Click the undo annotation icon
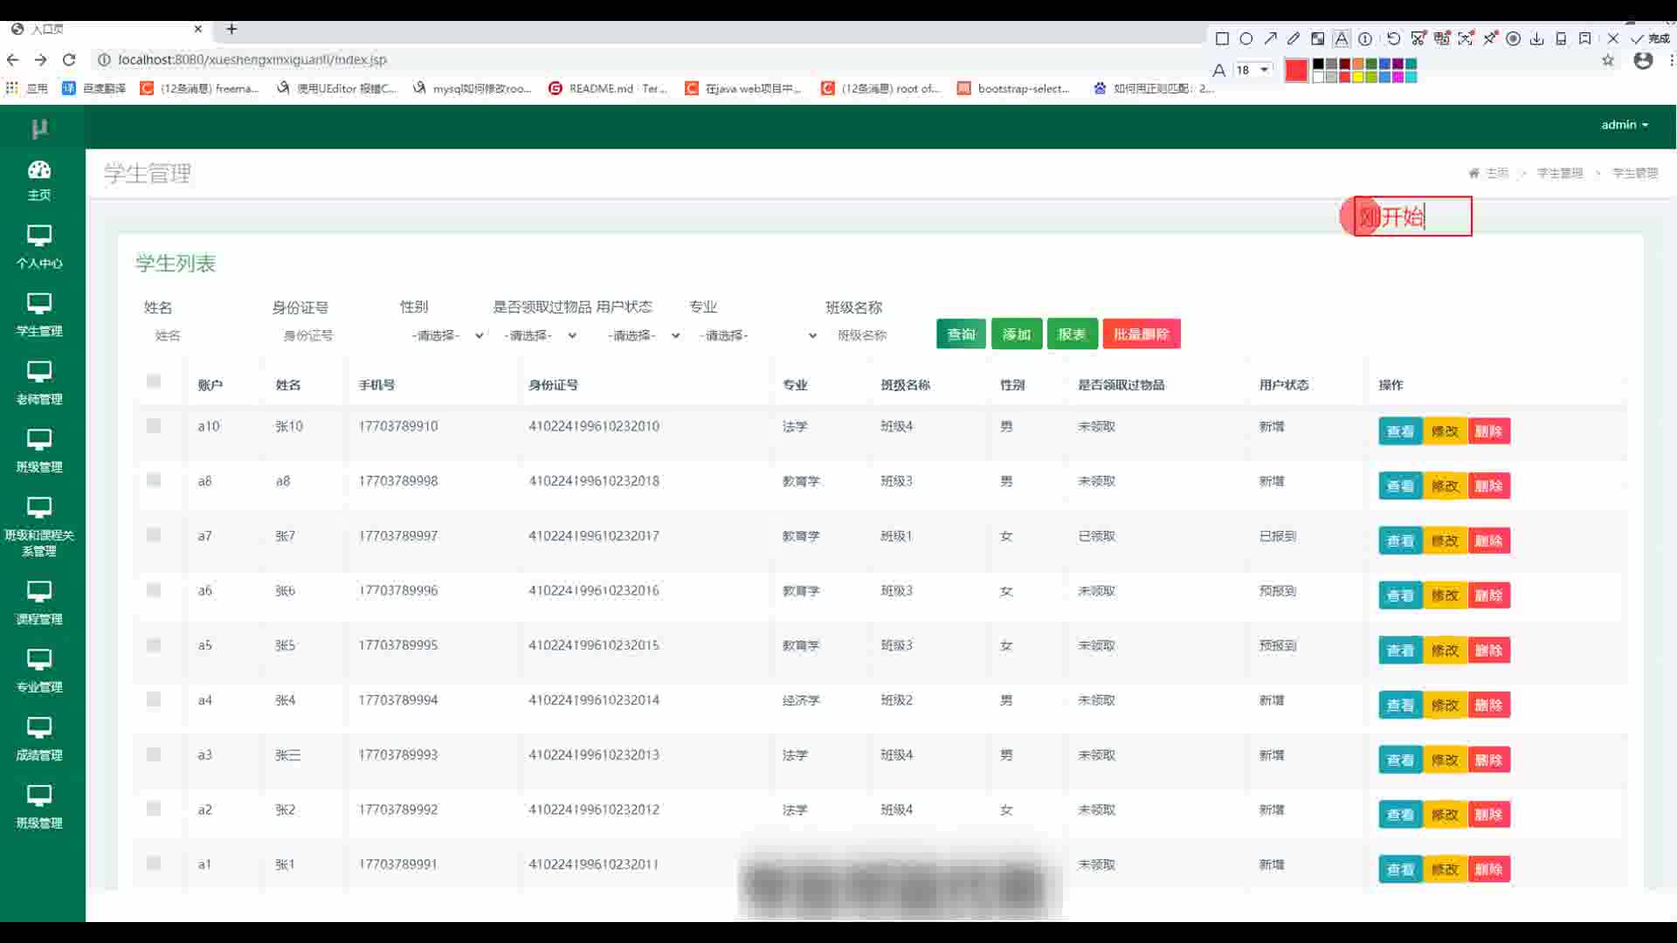Viewport: 1677px width, 943px height. [x=1393, y=38]
